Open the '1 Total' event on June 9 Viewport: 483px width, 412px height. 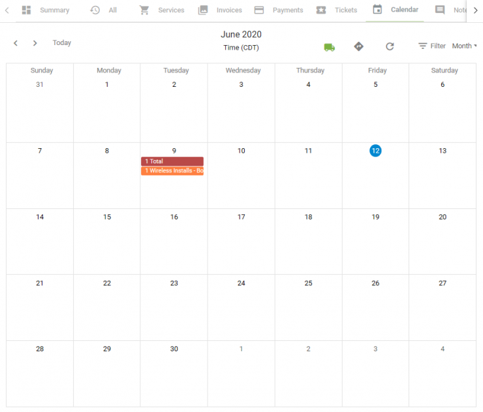172,161
